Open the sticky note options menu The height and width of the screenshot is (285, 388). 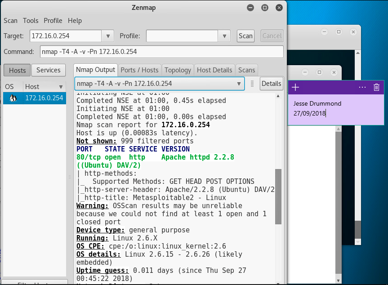(x=362, y=87)
